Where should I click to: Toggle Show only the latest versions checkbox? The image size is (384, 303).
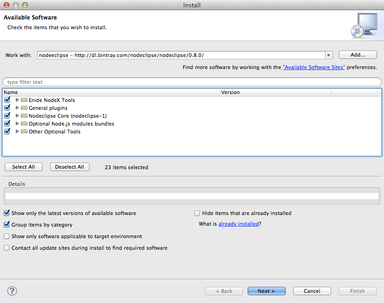[x=6, y=213]
